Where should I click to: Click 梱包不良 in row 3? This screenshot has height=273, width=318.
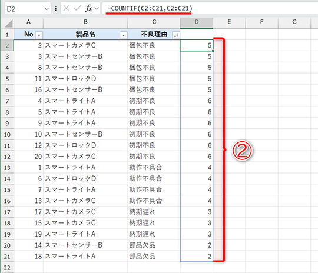(x=143, y=56)
